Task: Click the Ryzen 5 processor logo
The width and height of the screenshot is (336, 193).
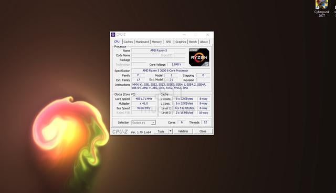Action: pos(199,57)
